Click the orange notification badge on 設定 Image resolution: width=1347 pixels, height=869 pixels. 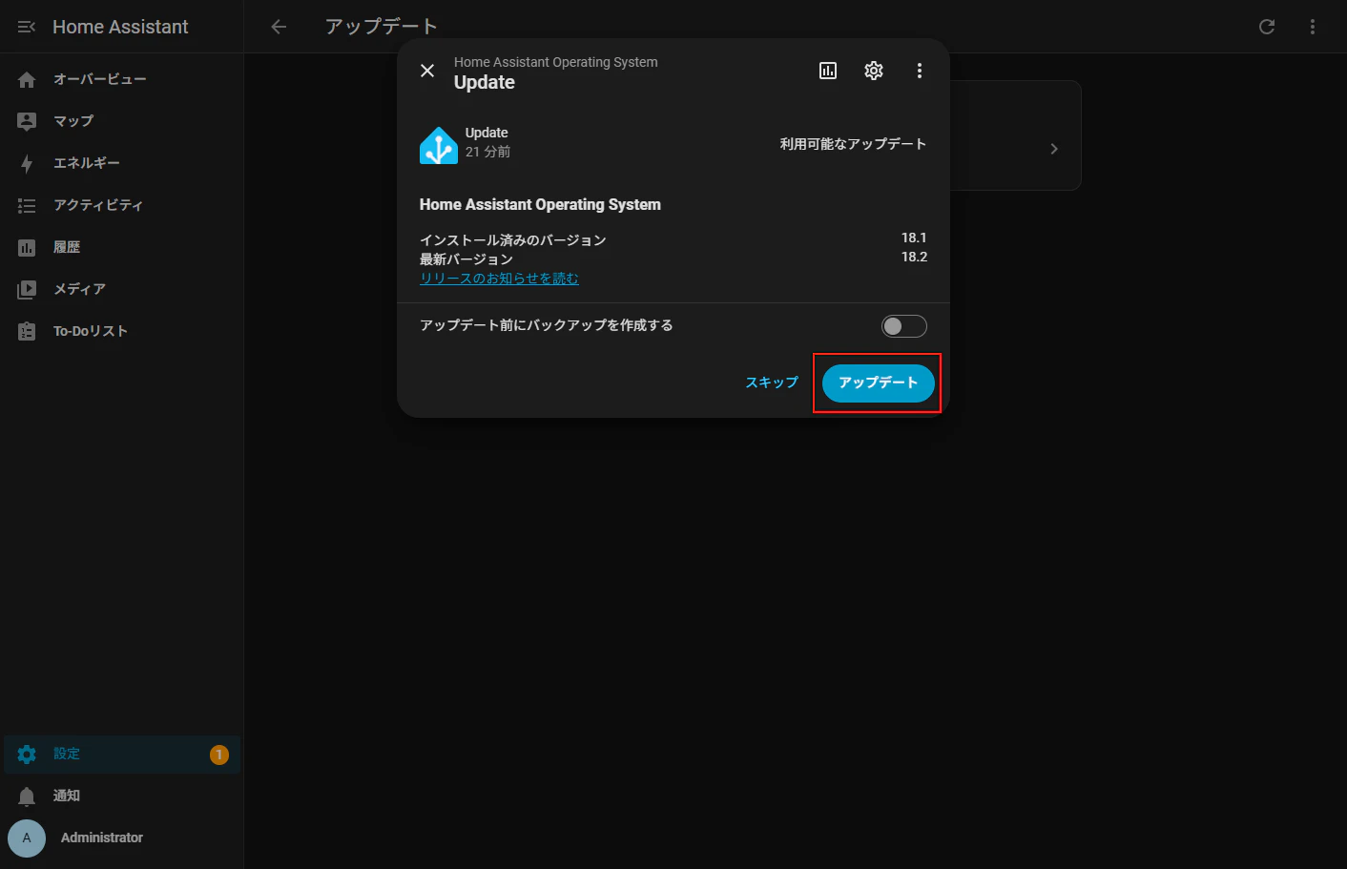pyautogui.click(x=219, y=755)
